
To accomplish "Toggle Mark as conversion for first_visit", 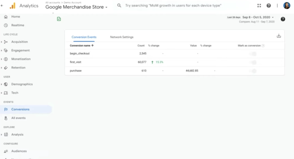I will (253, 62).
